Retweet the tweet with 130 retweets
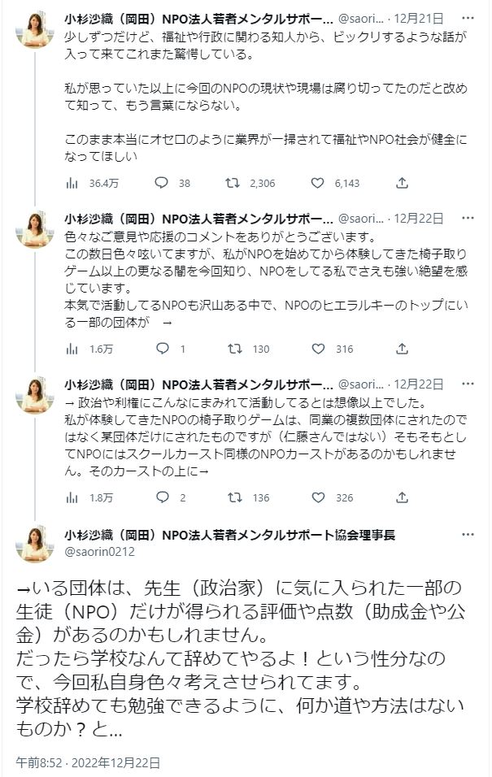This screenshot has height=777, width=492. (x=233, y=349)
